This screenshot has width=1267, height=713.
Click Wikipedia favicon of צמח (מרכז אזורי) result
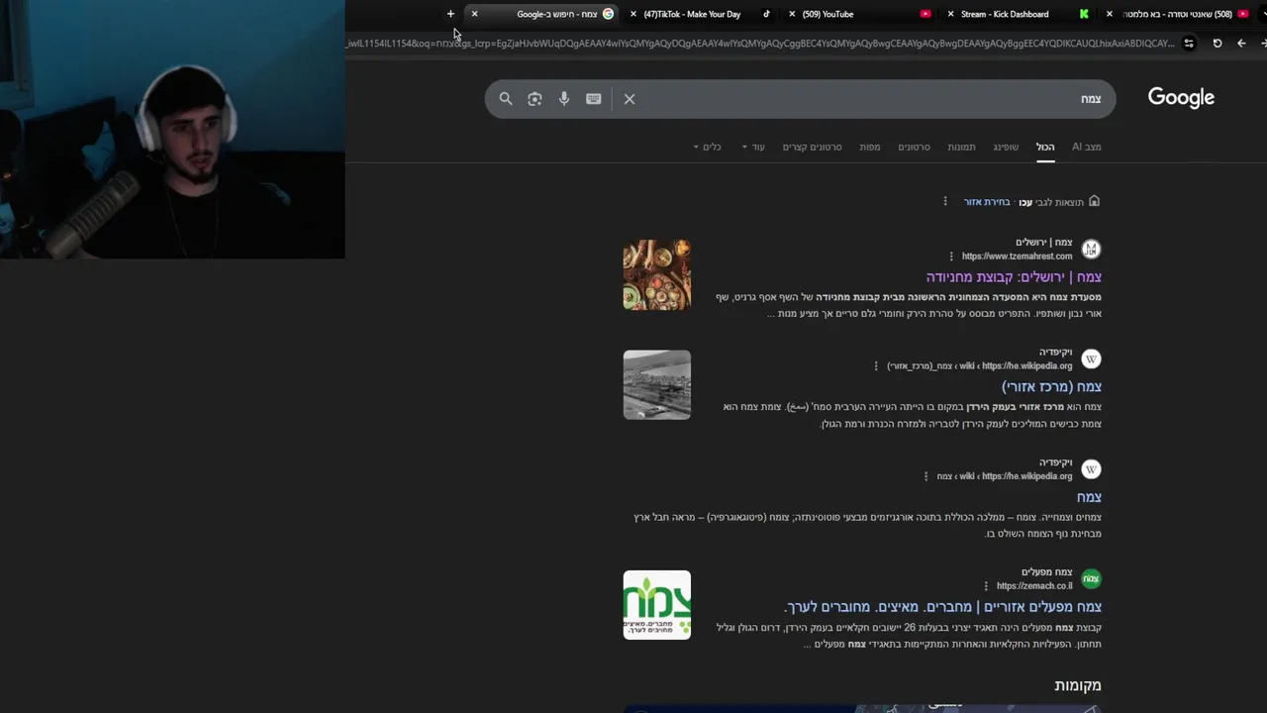(x=1091, y=358)
